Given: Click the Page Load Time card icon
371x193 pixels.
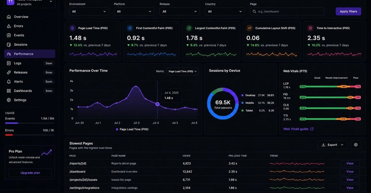Looking at the screenshot, I should pos(72,28).
